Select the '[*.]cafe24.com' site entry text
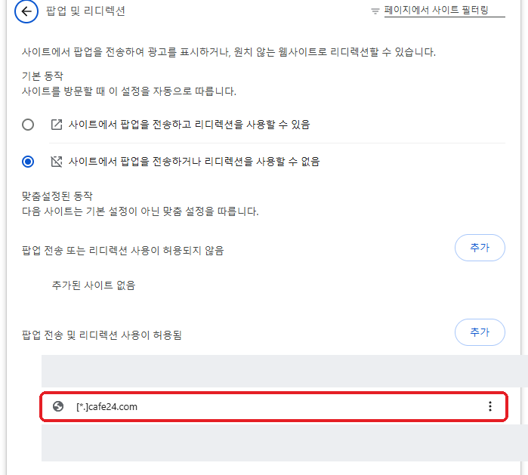 click(x=107, y=407)
